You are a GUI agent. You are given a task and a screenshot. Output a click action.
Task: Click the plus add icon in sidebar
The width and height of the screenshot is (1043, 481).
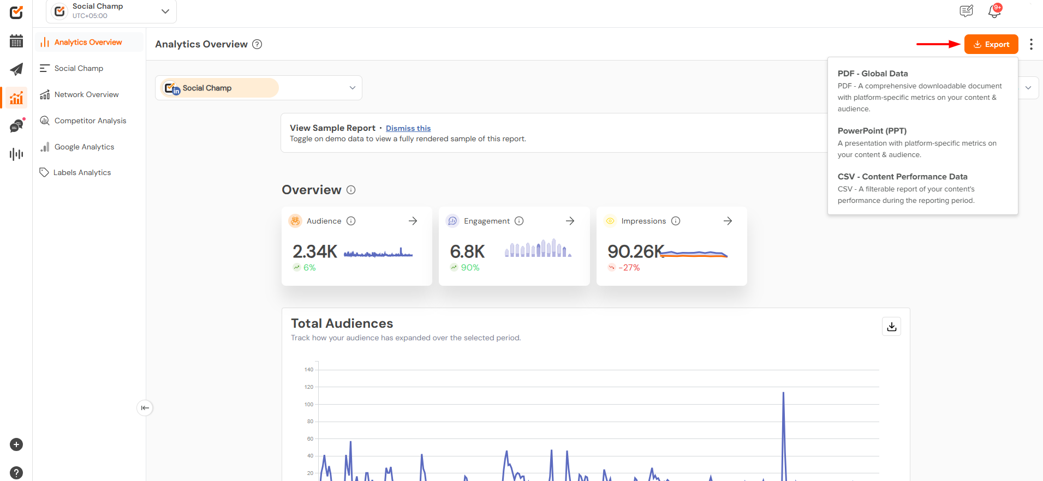pyautogui.click(x=16, y=444)
